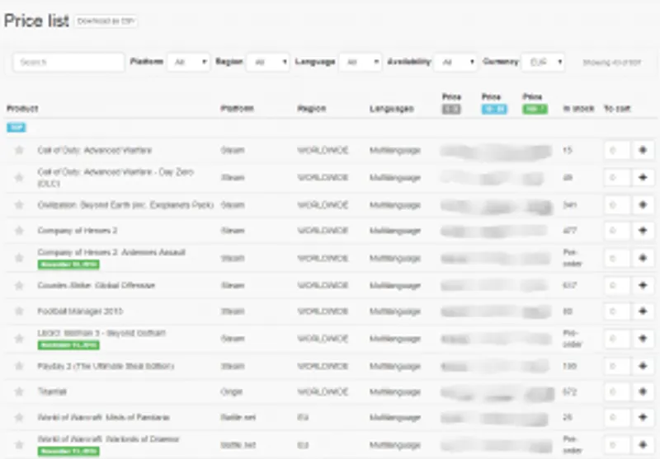Star Payday 2 Ultimate Steal Edition
Viewport: 660px width, 459px height.
(x=19, y=366)
